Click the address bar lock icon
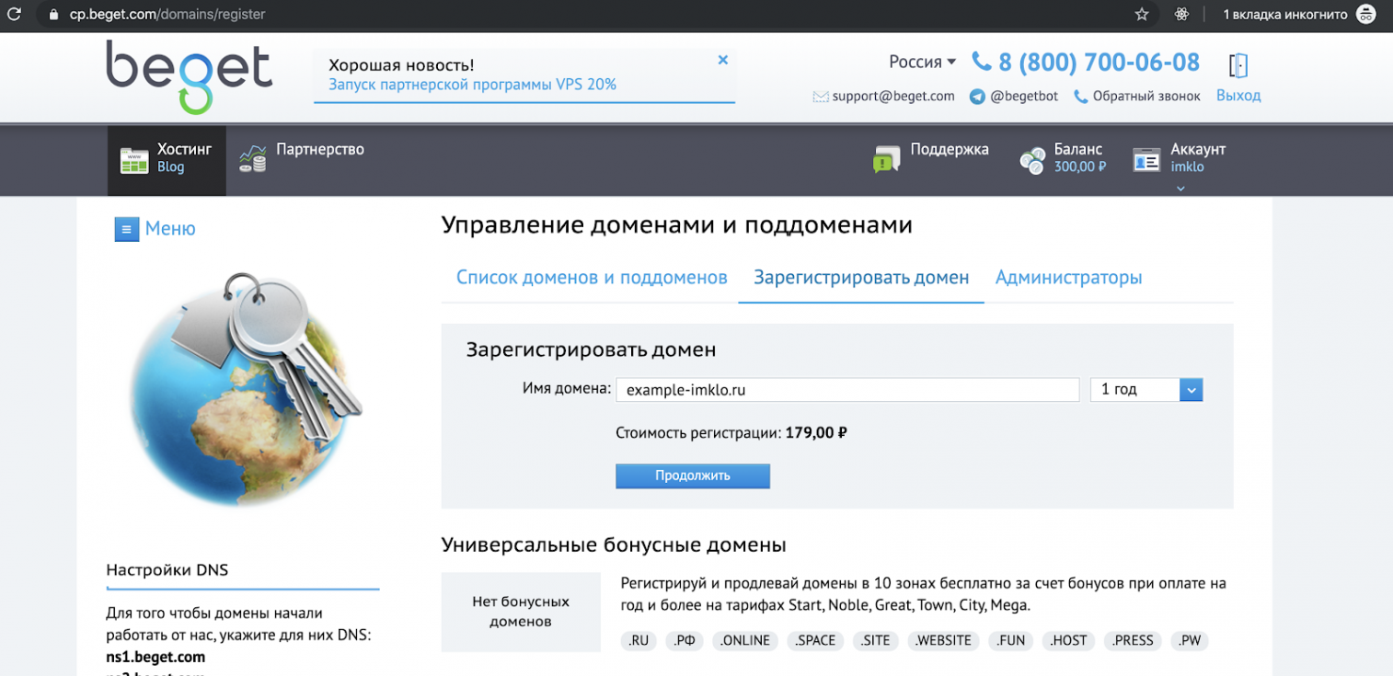Screen dimensions: 1393x676 click(52, 15)
